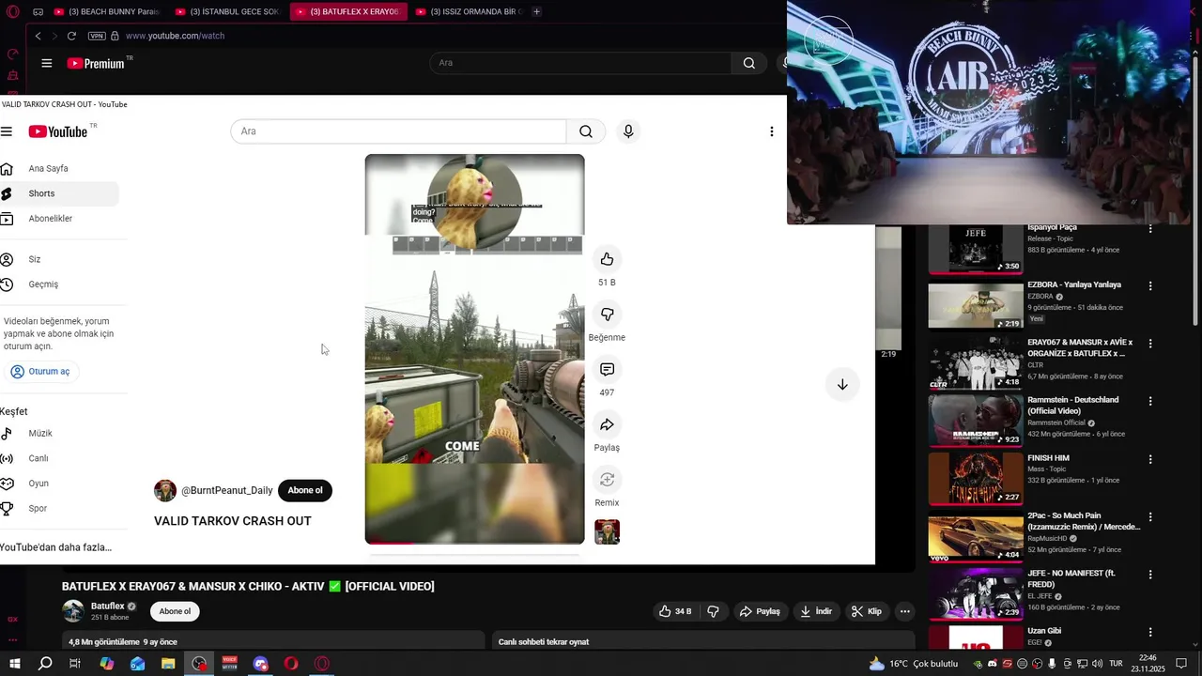Open the Canlı live category
The image size is (1202, 676).
click(58, 458)
